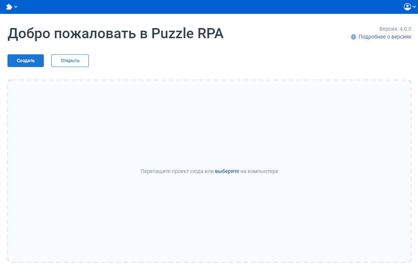Click the words на компьютере

[259, 171]
